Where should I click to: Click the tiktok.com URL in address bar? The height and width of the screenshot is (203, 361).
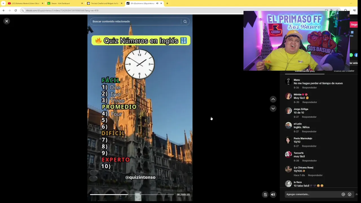click(62, 10)
